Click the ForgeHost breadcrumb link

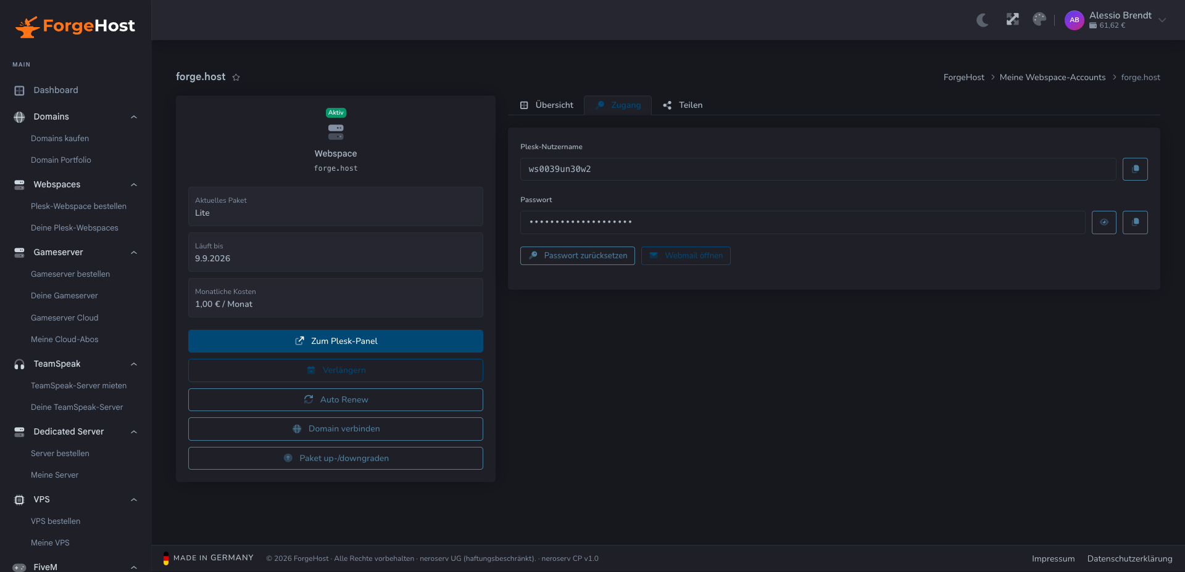(964, 78)
